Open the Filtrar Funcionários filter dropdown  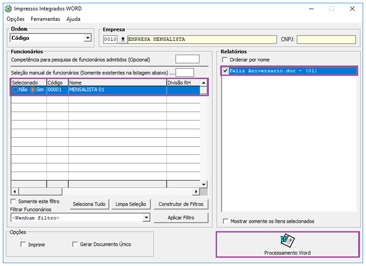146,218
